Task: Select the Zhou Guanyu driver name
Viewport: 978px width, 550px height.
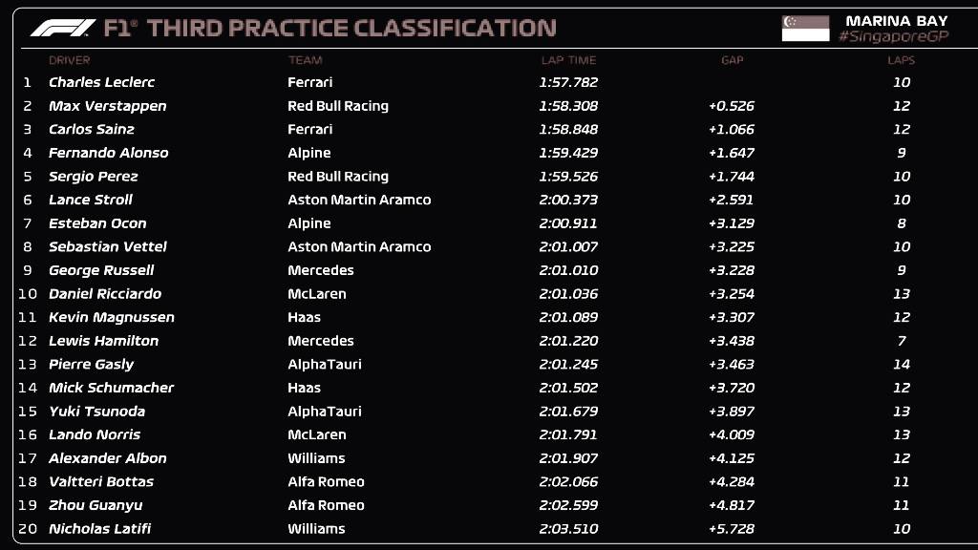Action: [96, 506]
